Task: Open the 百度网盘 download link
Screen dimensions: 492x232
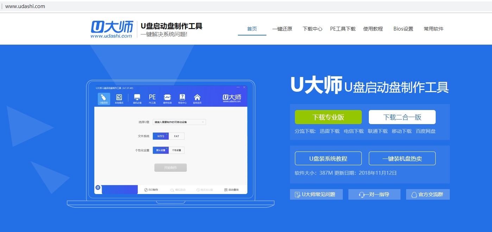Action: point(425,131)
